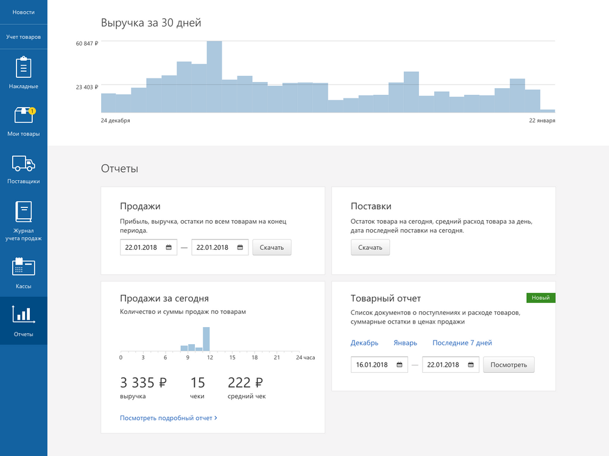This screenshot has width=609, height=456.
Task: Click the 24 декабря chart label
Action: (115, 120)
